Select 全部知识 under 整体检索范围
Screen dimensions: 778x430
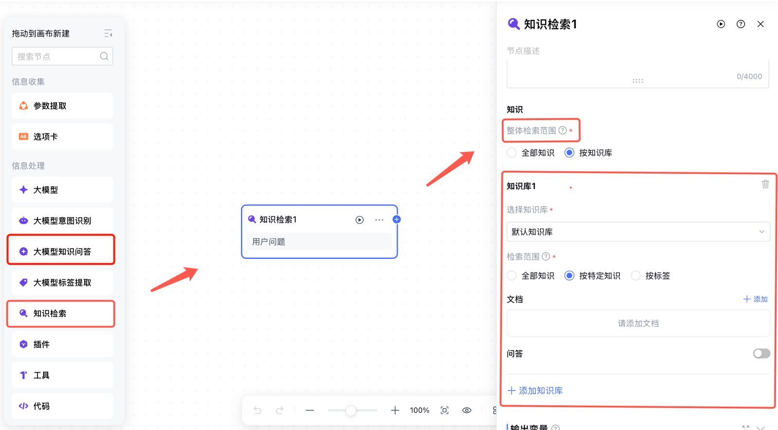tap(512, 153)
